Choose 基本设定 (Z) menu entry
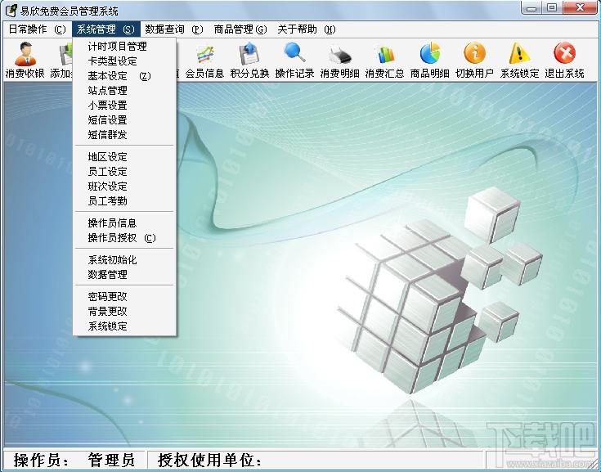 (x=124, y=76)
